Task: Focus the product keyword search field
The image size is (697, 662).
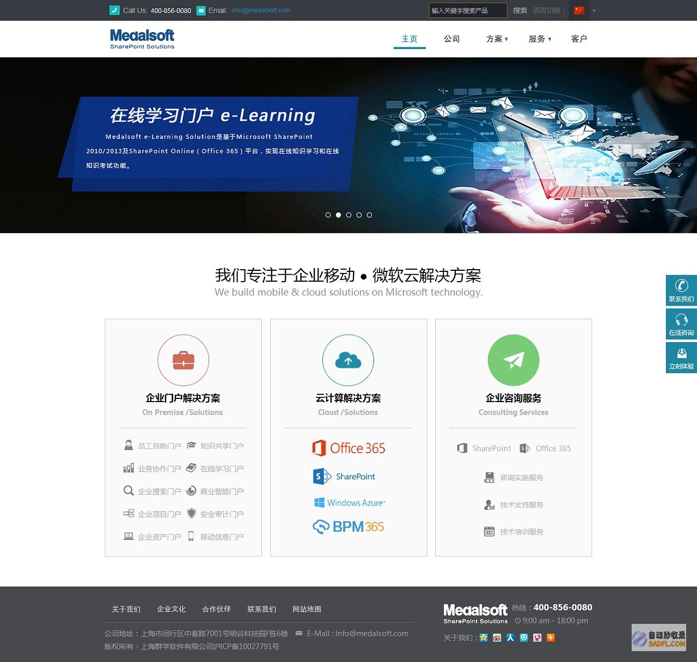Action: point(468,10)
